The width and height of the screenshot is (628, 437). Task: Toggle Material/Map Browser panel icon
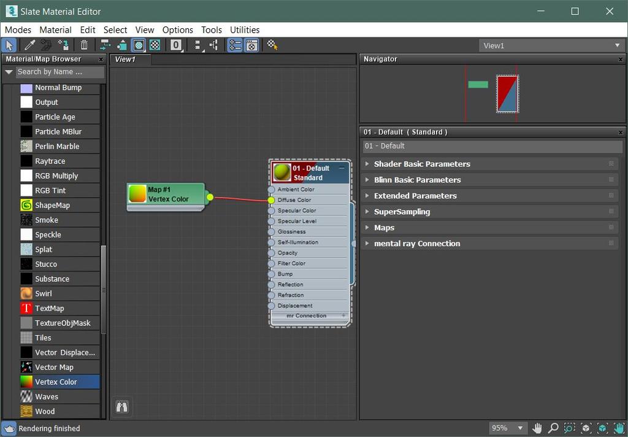(235, 45)
